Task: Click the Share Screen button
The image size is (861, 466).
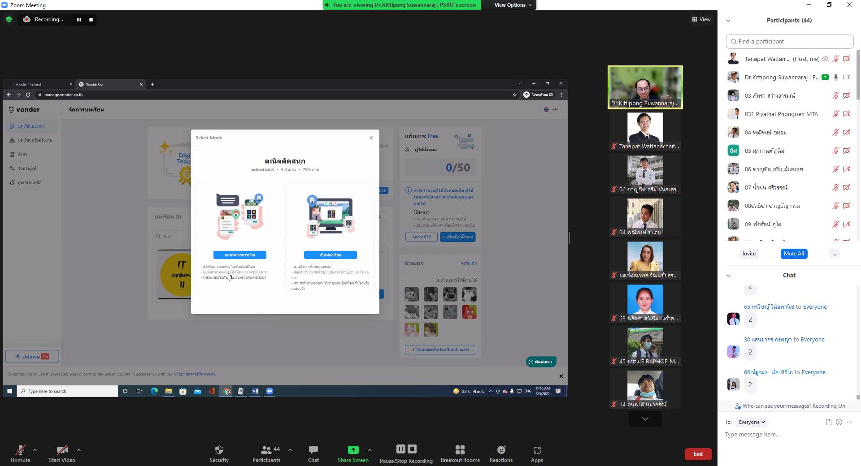Action: tap(353, 453)
